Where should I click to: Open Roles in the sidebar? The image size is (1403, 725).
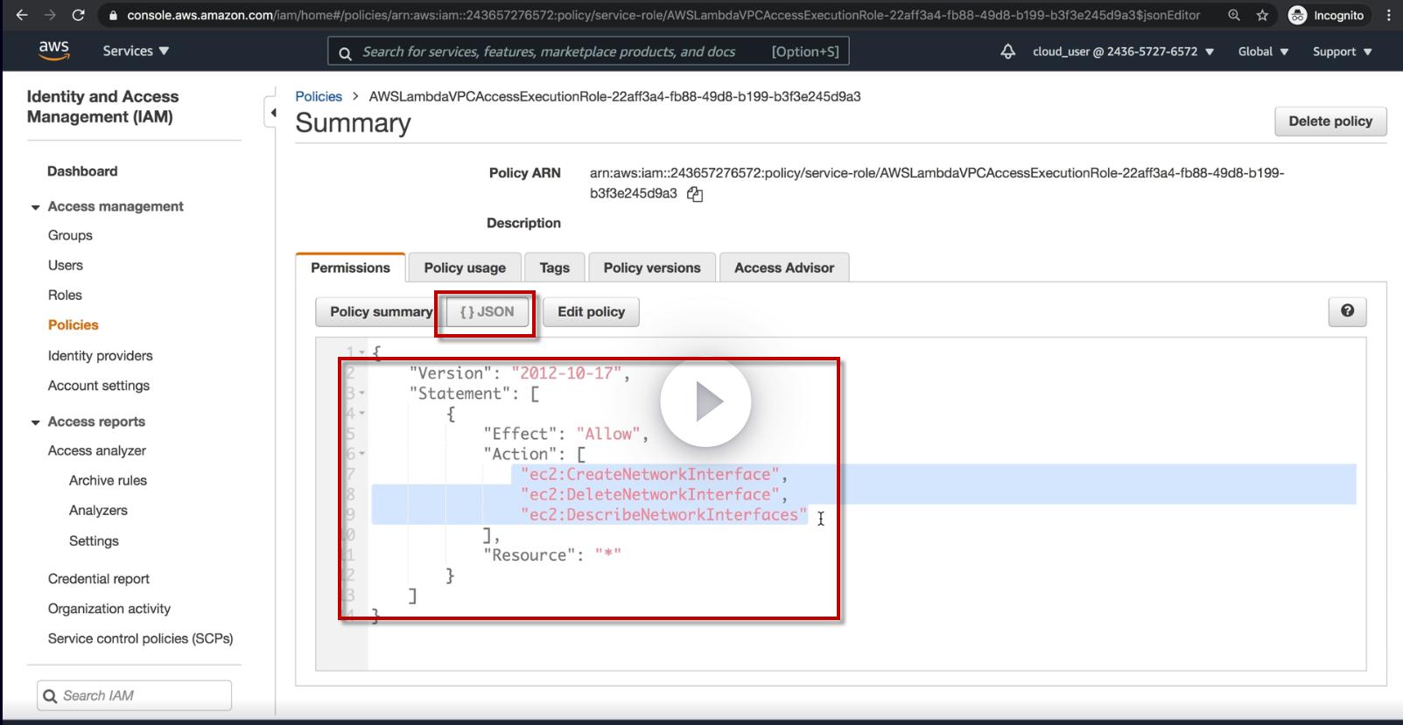click(x=65, y=295)
